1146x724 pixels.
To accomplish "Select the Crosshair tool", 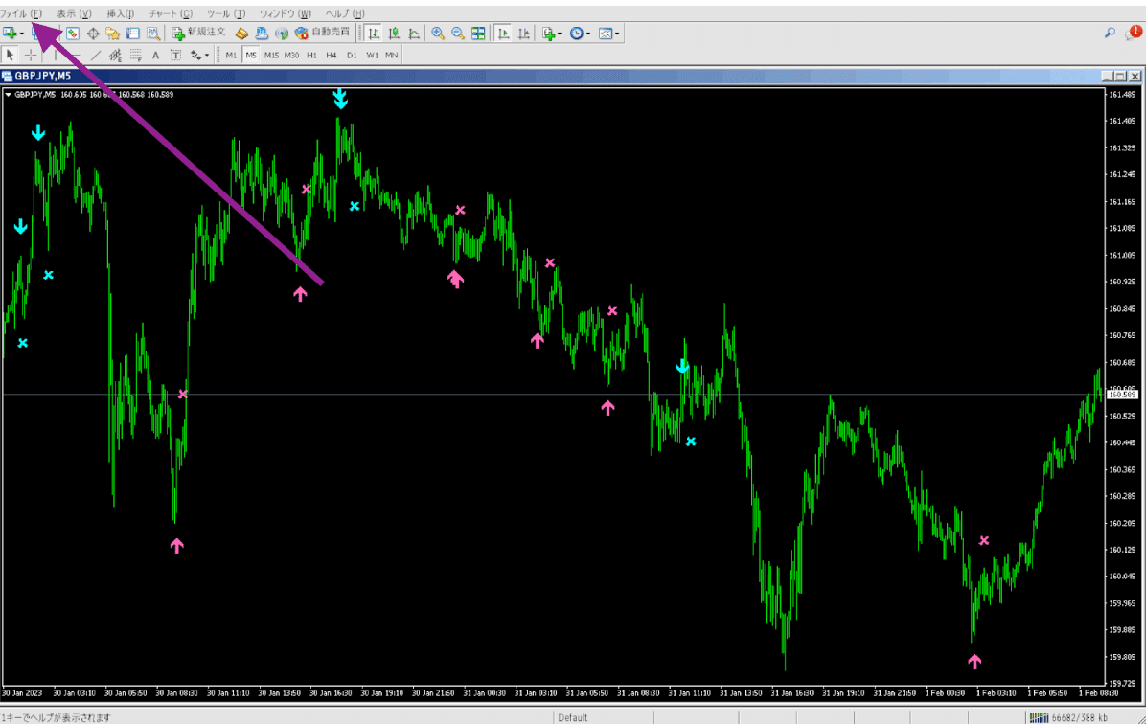I will [x=31, y=55].
